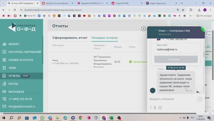Open the three-dots menu in chat

pyautogui.click(x=151, y=108)
